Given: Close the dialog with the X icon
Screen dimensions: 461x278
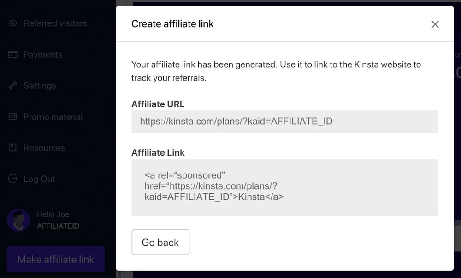Looking at the screenshot, I should [435, 24].
